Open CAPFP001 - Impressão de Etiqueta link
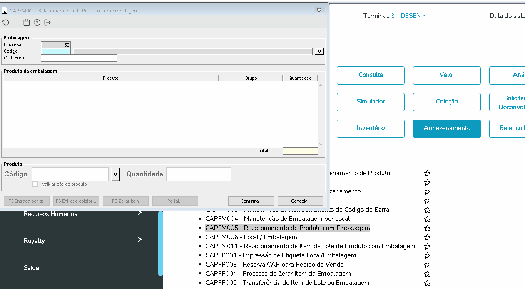This screenshot has width=525, height=289. click(x=281, y=255)
